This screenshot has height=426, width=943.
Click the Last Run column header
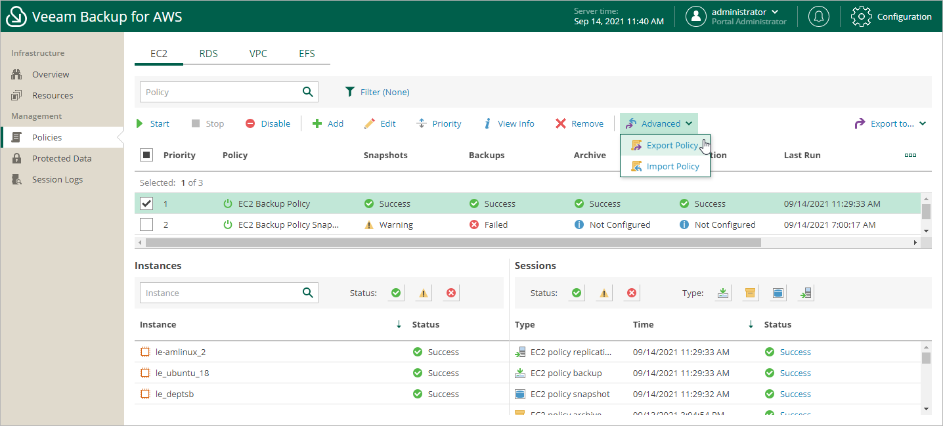(802, 155)
